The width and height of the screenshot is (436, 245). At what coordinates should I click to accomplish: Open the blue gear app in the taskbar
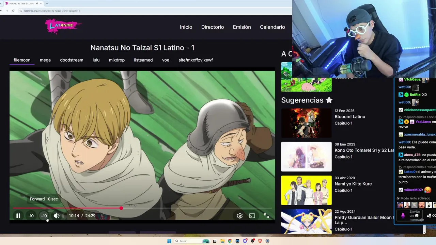267,241
